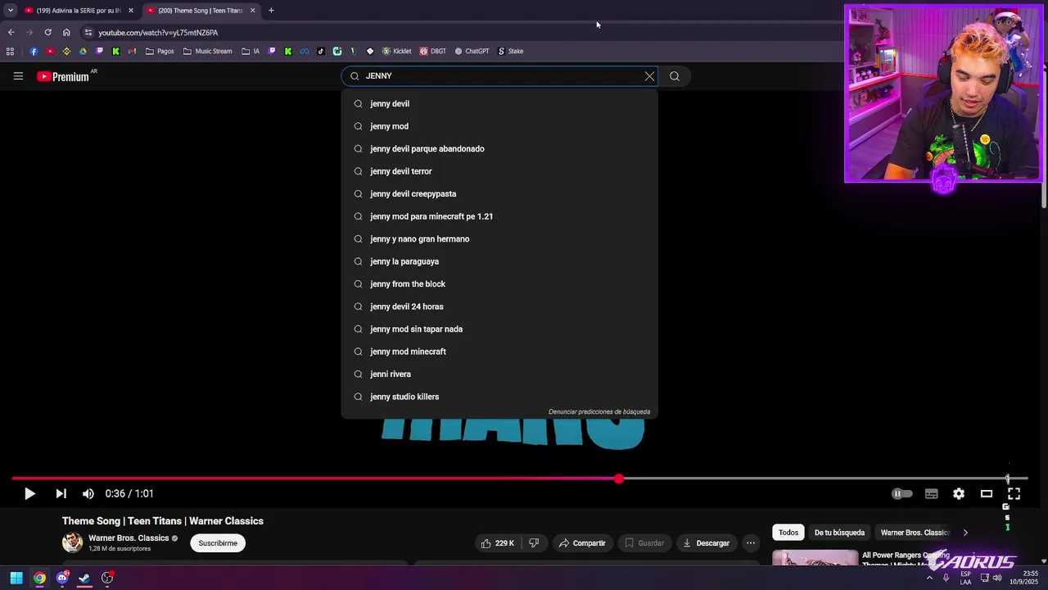Toggle the autoplay switch
The width and height of the screenshot is (1048, 590).
coord(901,493)
